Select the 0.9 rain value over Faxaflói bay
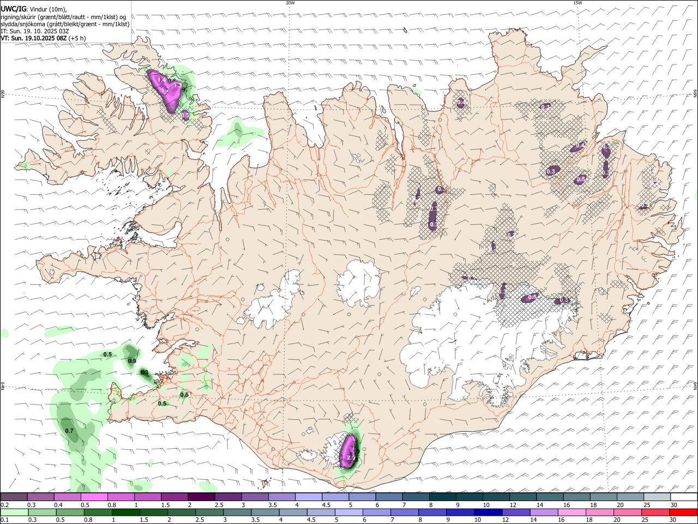This screenshot has height=524, width=698. point(132,361)
